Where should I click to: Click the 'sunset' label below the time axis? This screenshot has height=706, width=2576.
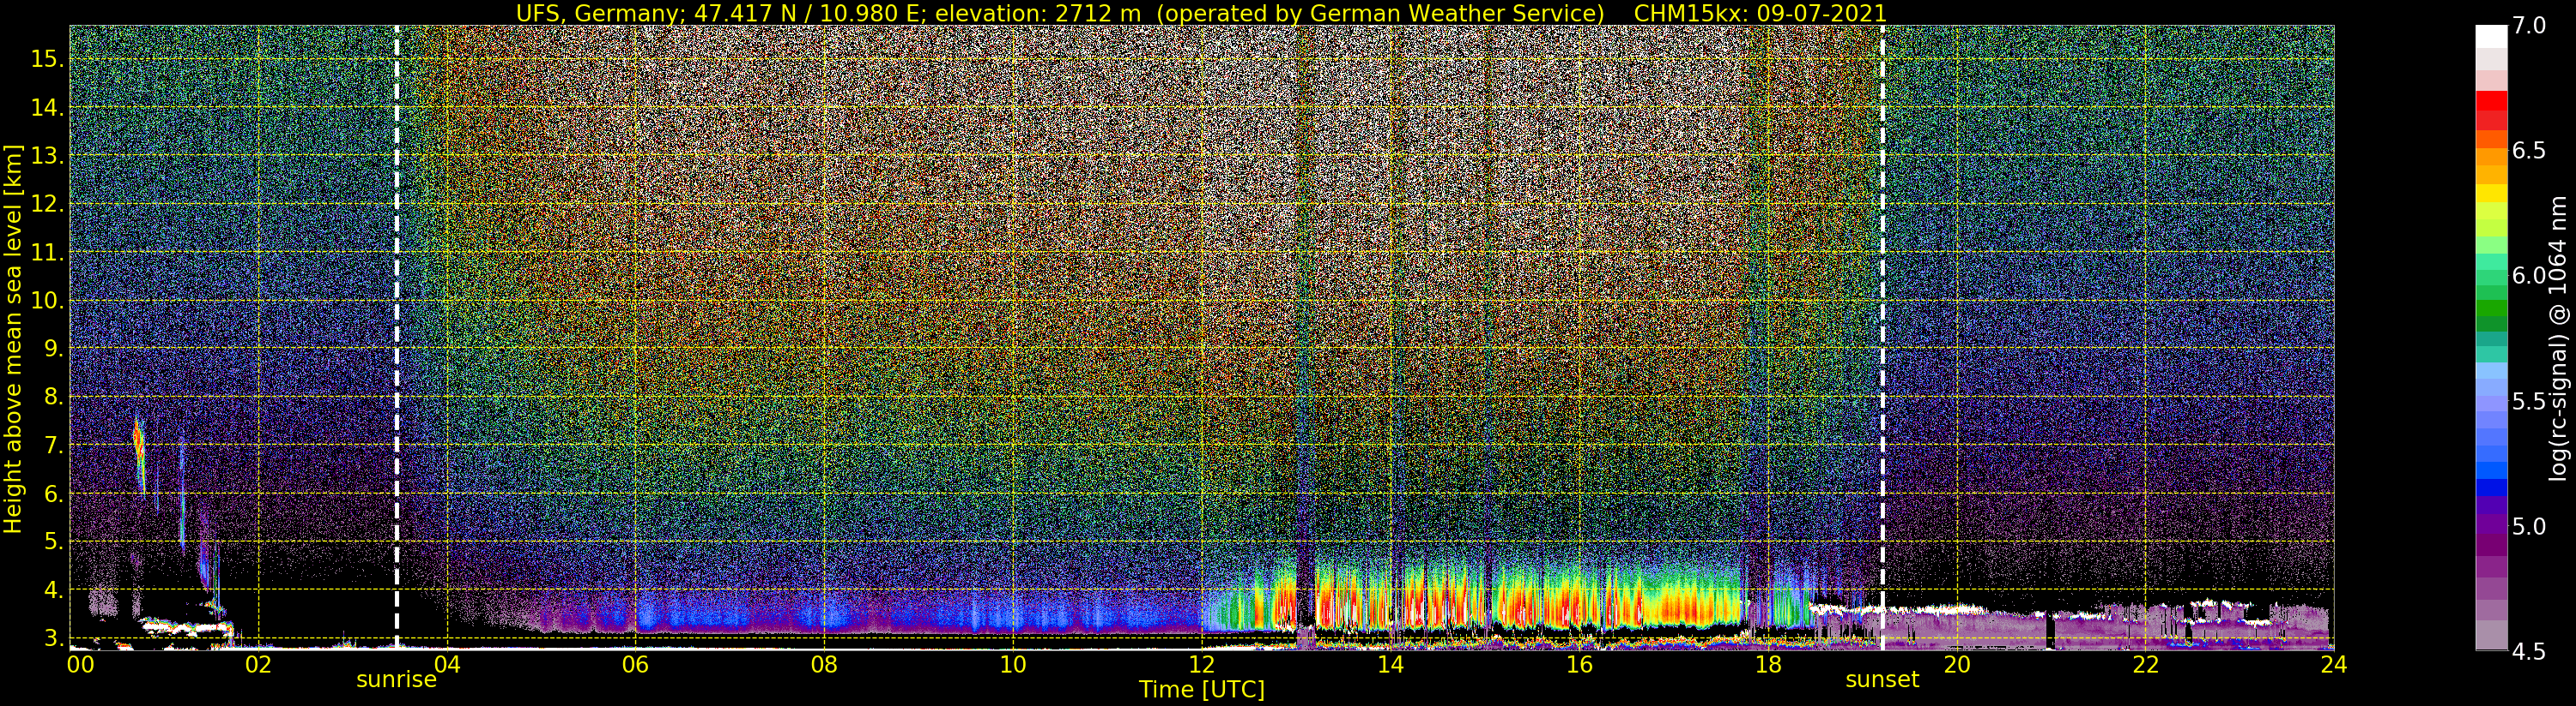1882,680
